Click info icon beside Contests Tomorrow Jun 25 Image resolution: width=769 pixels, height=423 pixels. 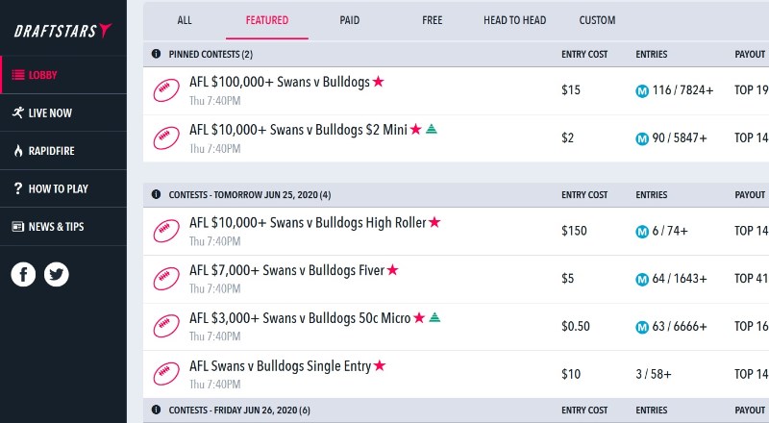tap(157, 194)
